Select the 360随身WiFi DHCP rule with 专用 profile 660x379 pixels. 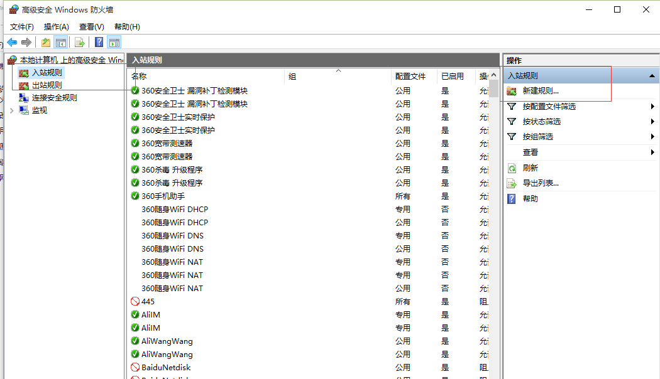[x=309, y=209]
